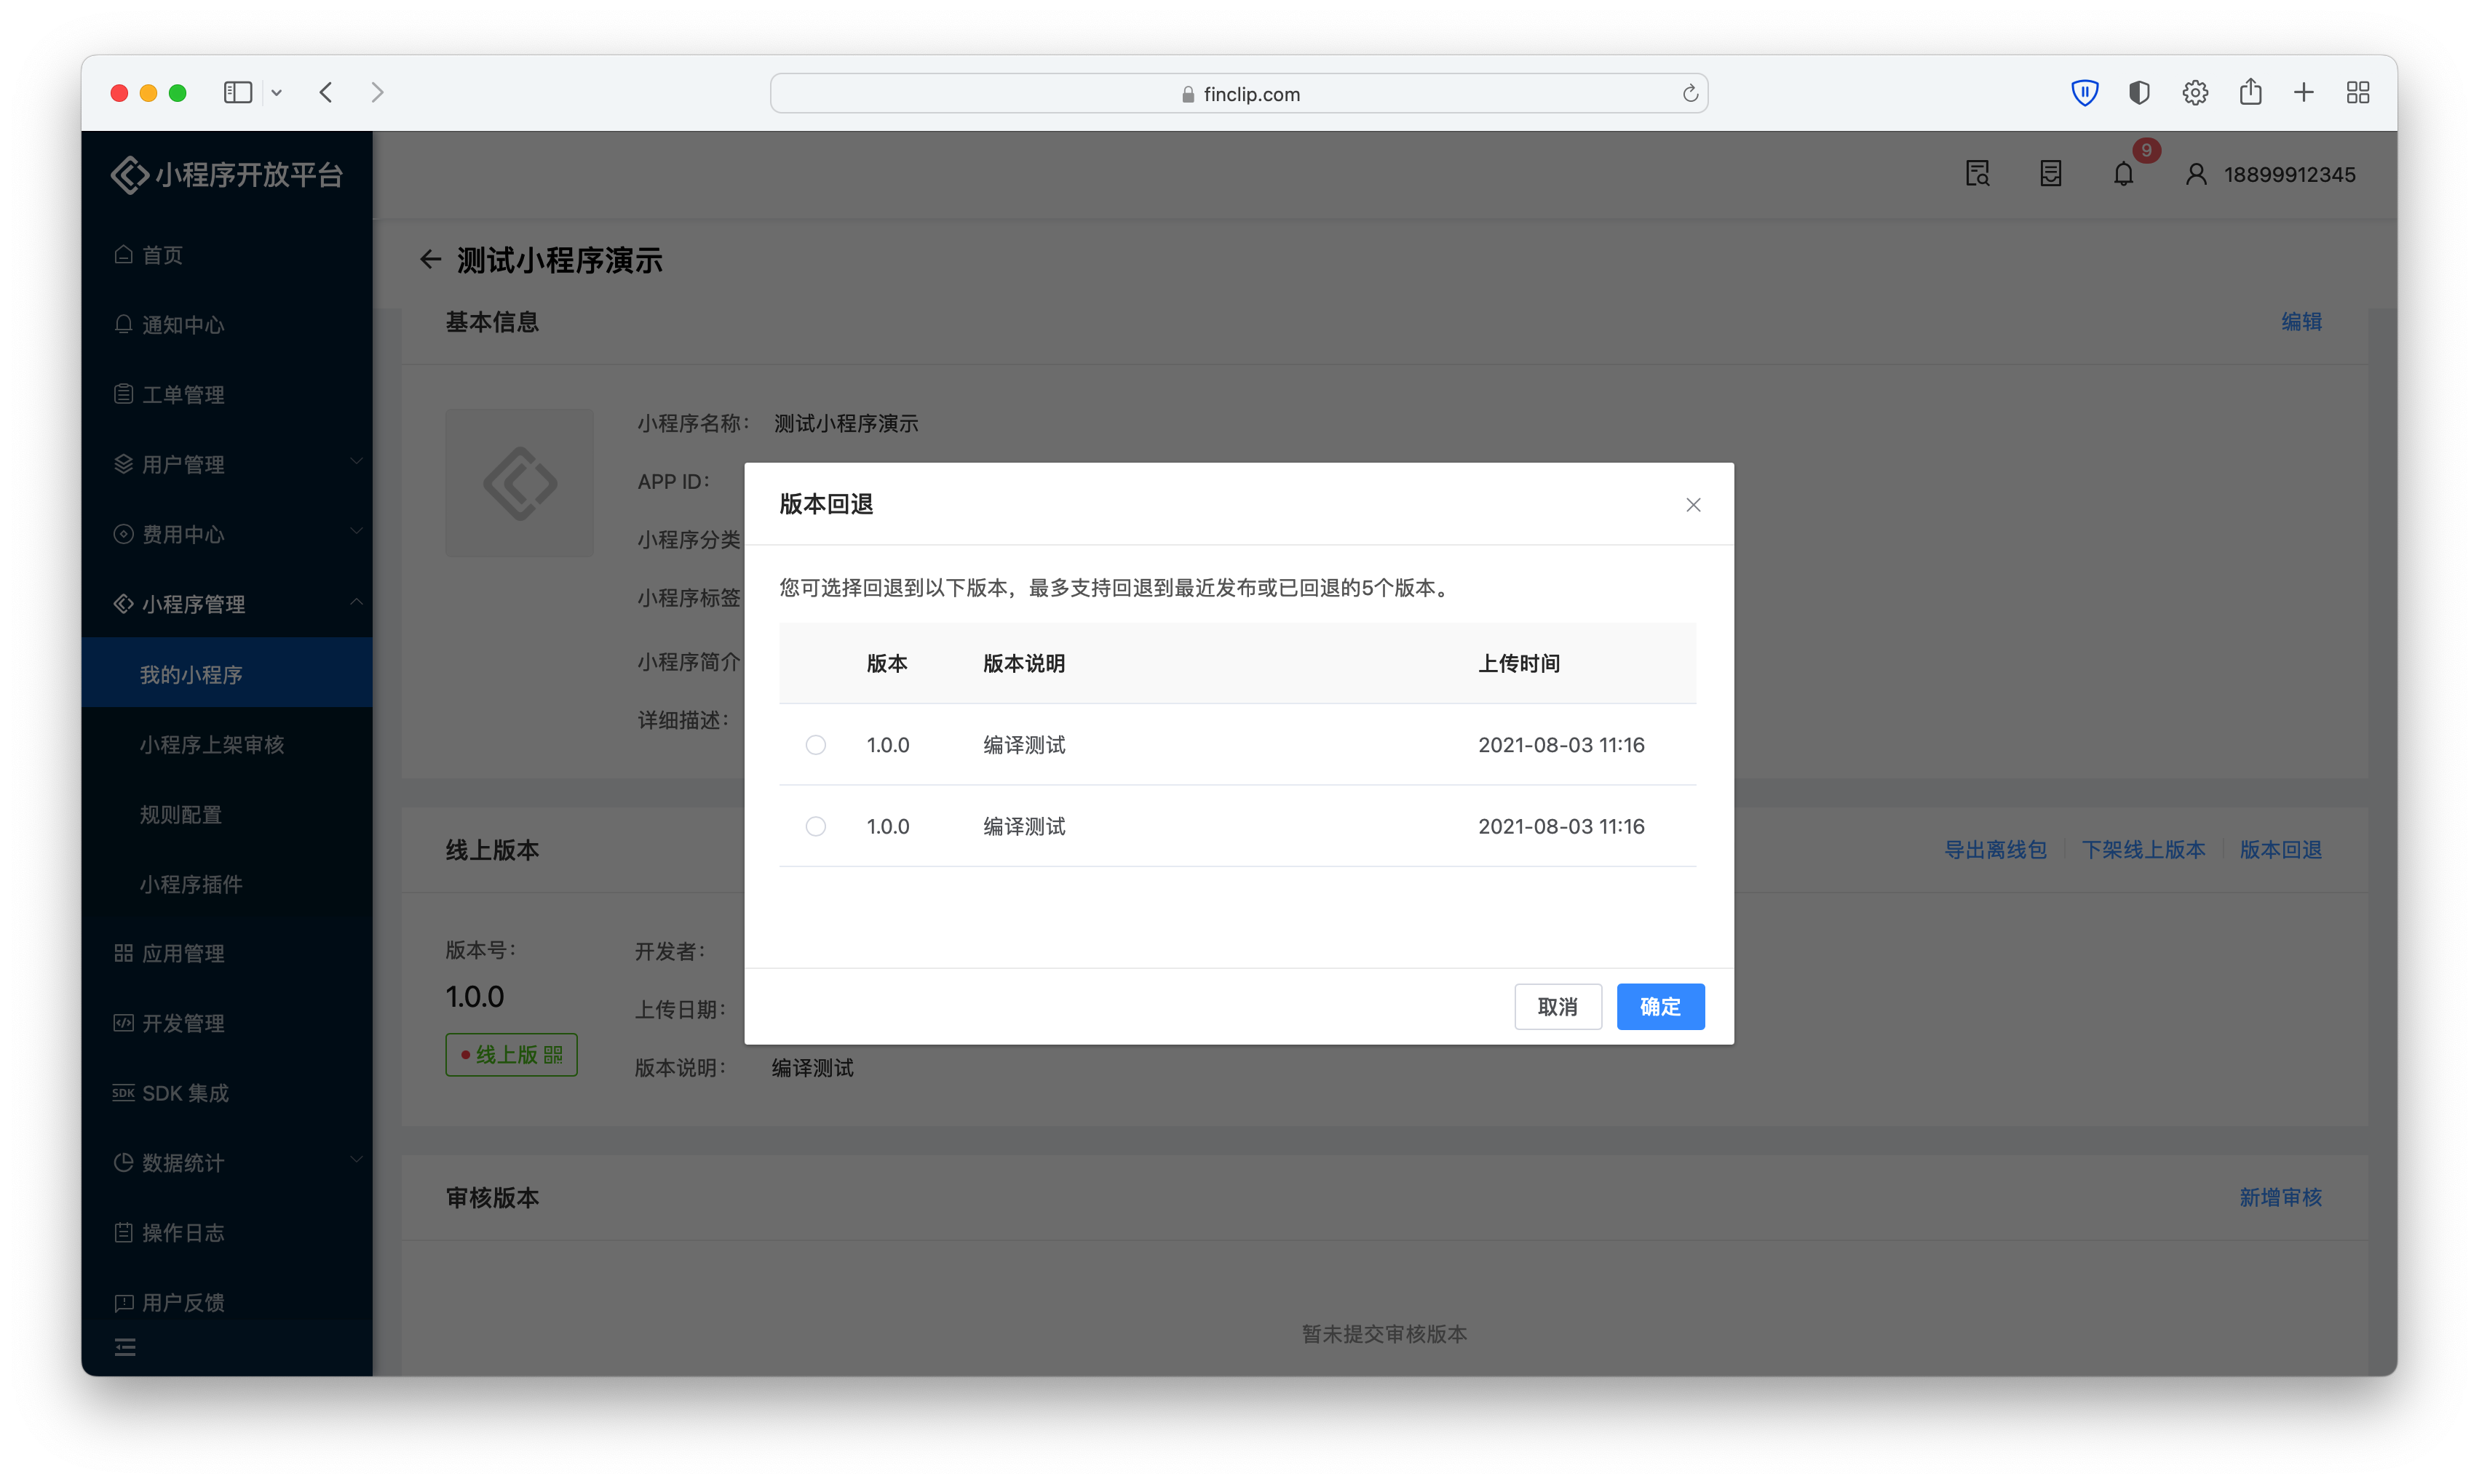The width and height of the screenshot is (2479, 1484).
Task: Click the finclip.com address bar
Action: [x=1239, y=93]
